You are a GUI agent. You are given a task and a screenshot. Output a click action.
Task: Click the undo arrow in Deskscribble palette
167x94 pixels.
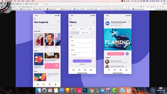click(x=9, y=10)
